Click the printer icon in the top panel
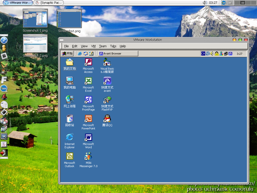Screen dimensions: 257x193 click(x=230, y=3)
